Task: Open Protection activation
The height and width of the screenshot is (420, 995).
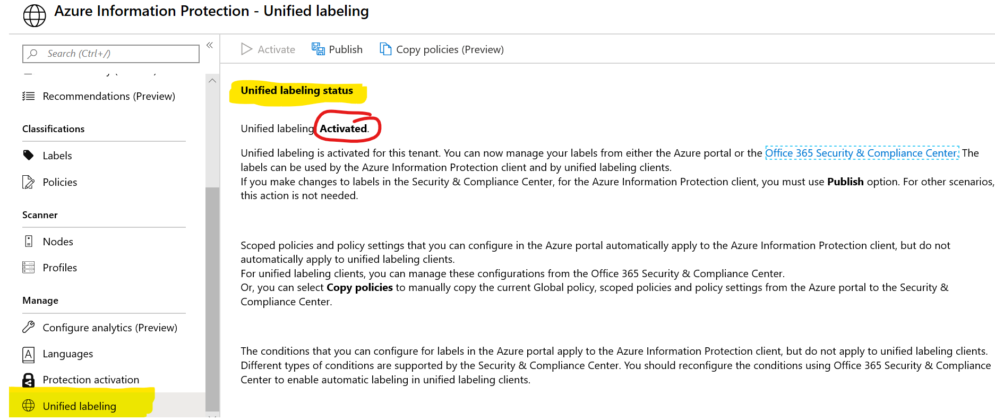Action: pos(91,379)
